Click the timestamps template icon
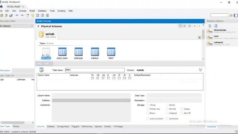Image resolution: width=238 pixels, height=134 pixels. click(x=210, y=31)
